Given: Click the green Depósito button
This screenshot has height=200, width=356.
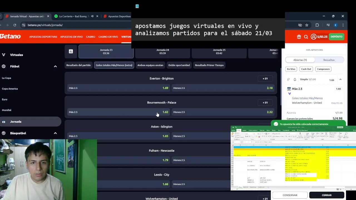Looking at the screenshot, I should [x=337, y=37].
